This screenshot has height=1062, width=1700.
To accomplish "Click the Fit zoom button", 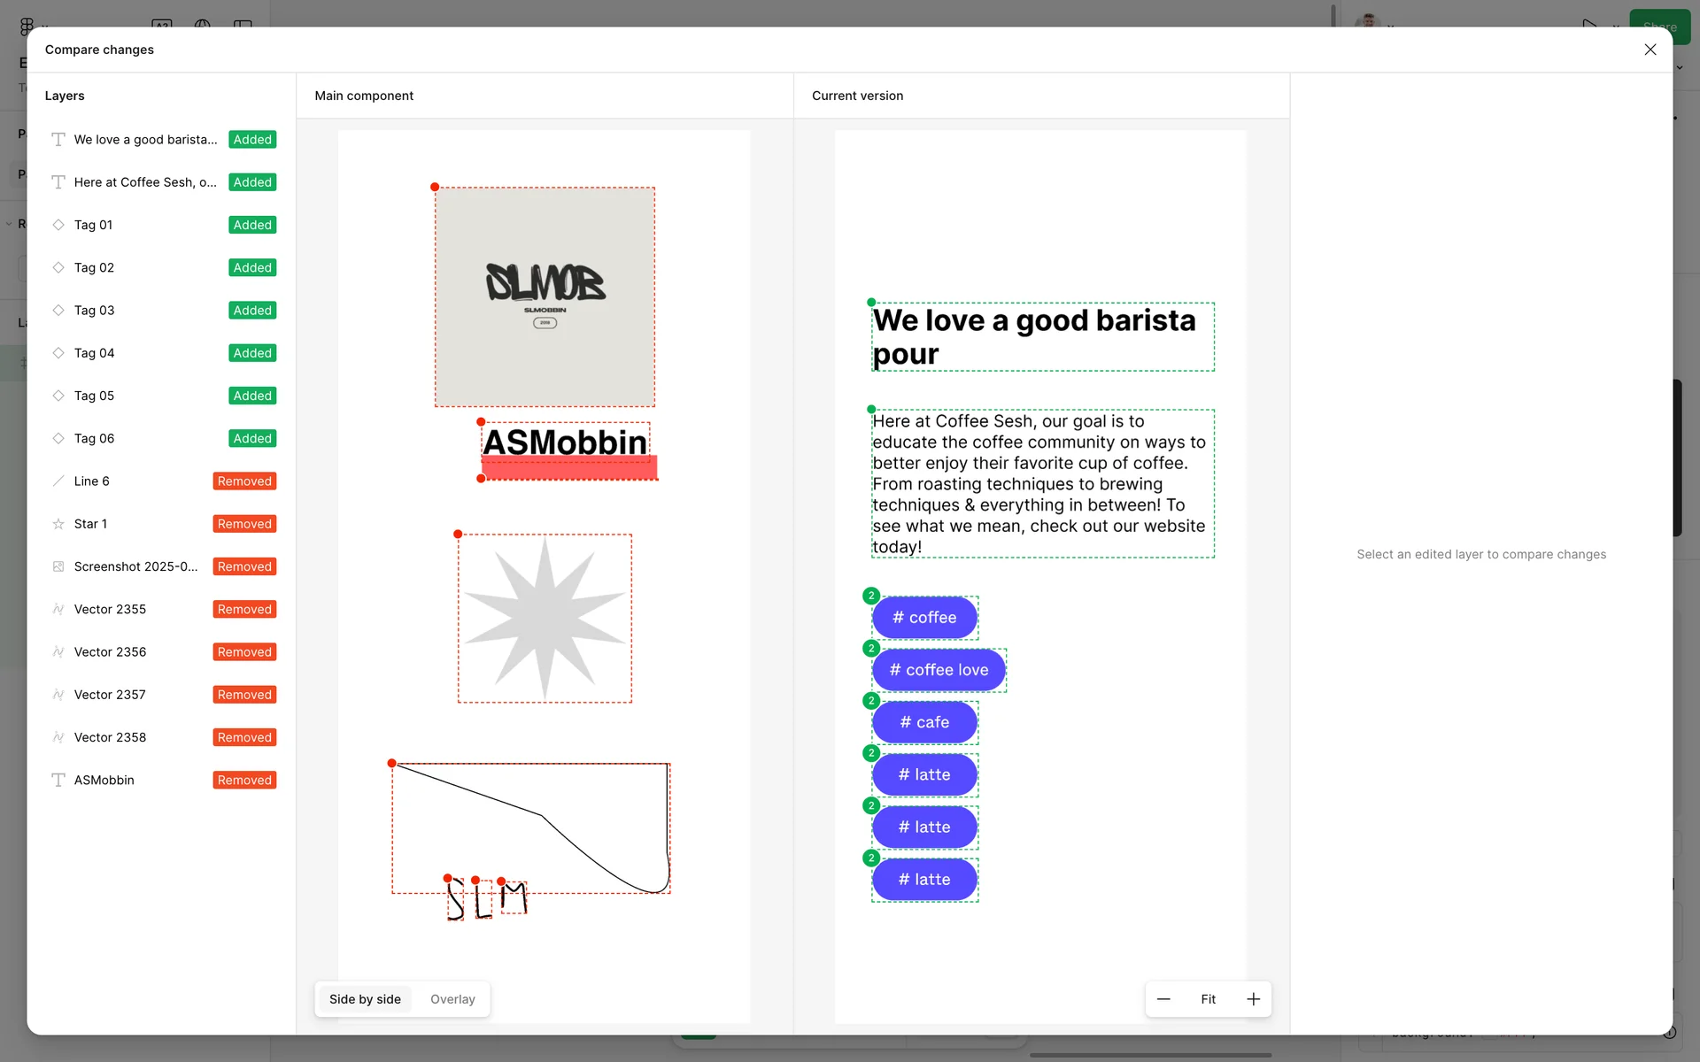I will point(1208,999).
